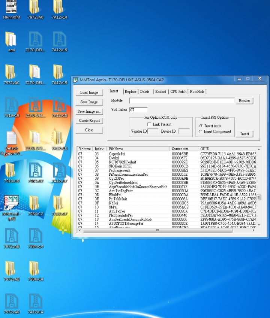Click the Insert button beside FFS options
Viewport: 270px width, 318px height.
coord(244,134)
